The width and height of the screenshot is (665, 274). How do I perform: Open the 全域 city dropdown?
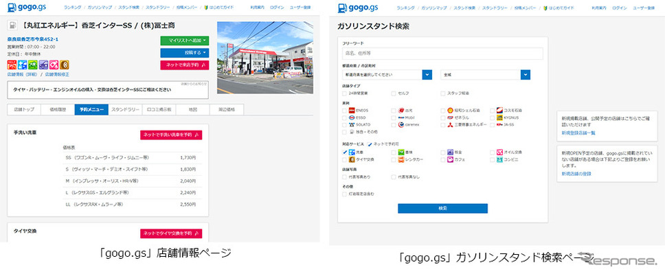485,75
